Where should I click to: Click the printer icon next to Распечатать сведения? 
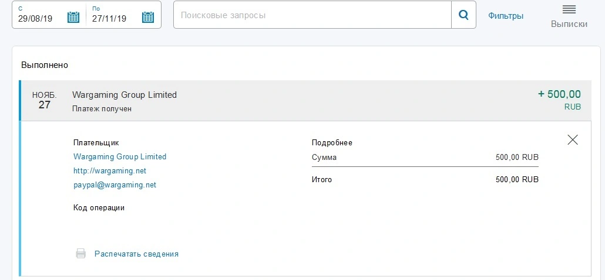click(80, 254)
